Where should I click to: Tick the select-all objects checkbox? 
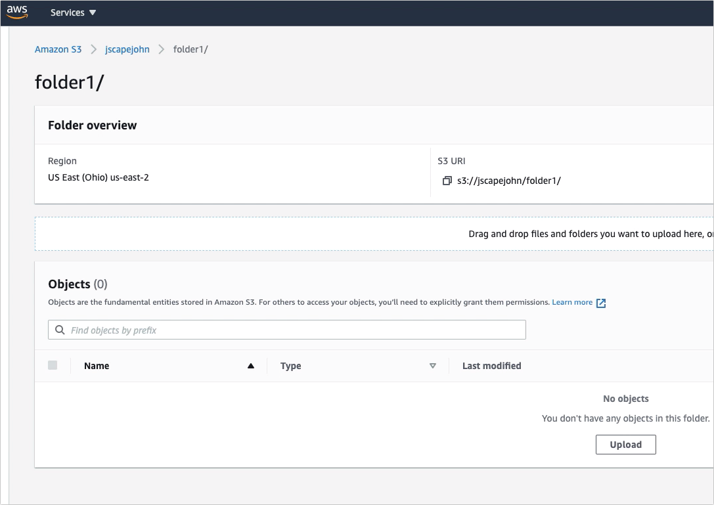click(x=53, y=365)
